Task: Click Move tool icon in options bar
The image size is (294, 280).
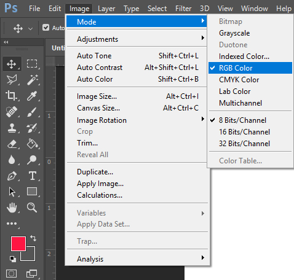Action: (18, 28)
